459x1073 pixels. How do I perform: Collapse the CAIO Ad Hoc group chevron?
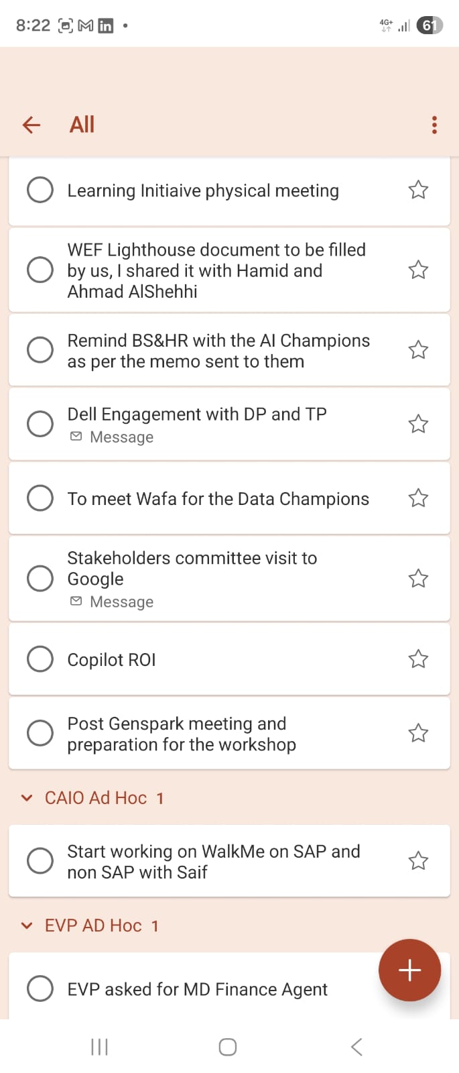(x=27, y=798)
